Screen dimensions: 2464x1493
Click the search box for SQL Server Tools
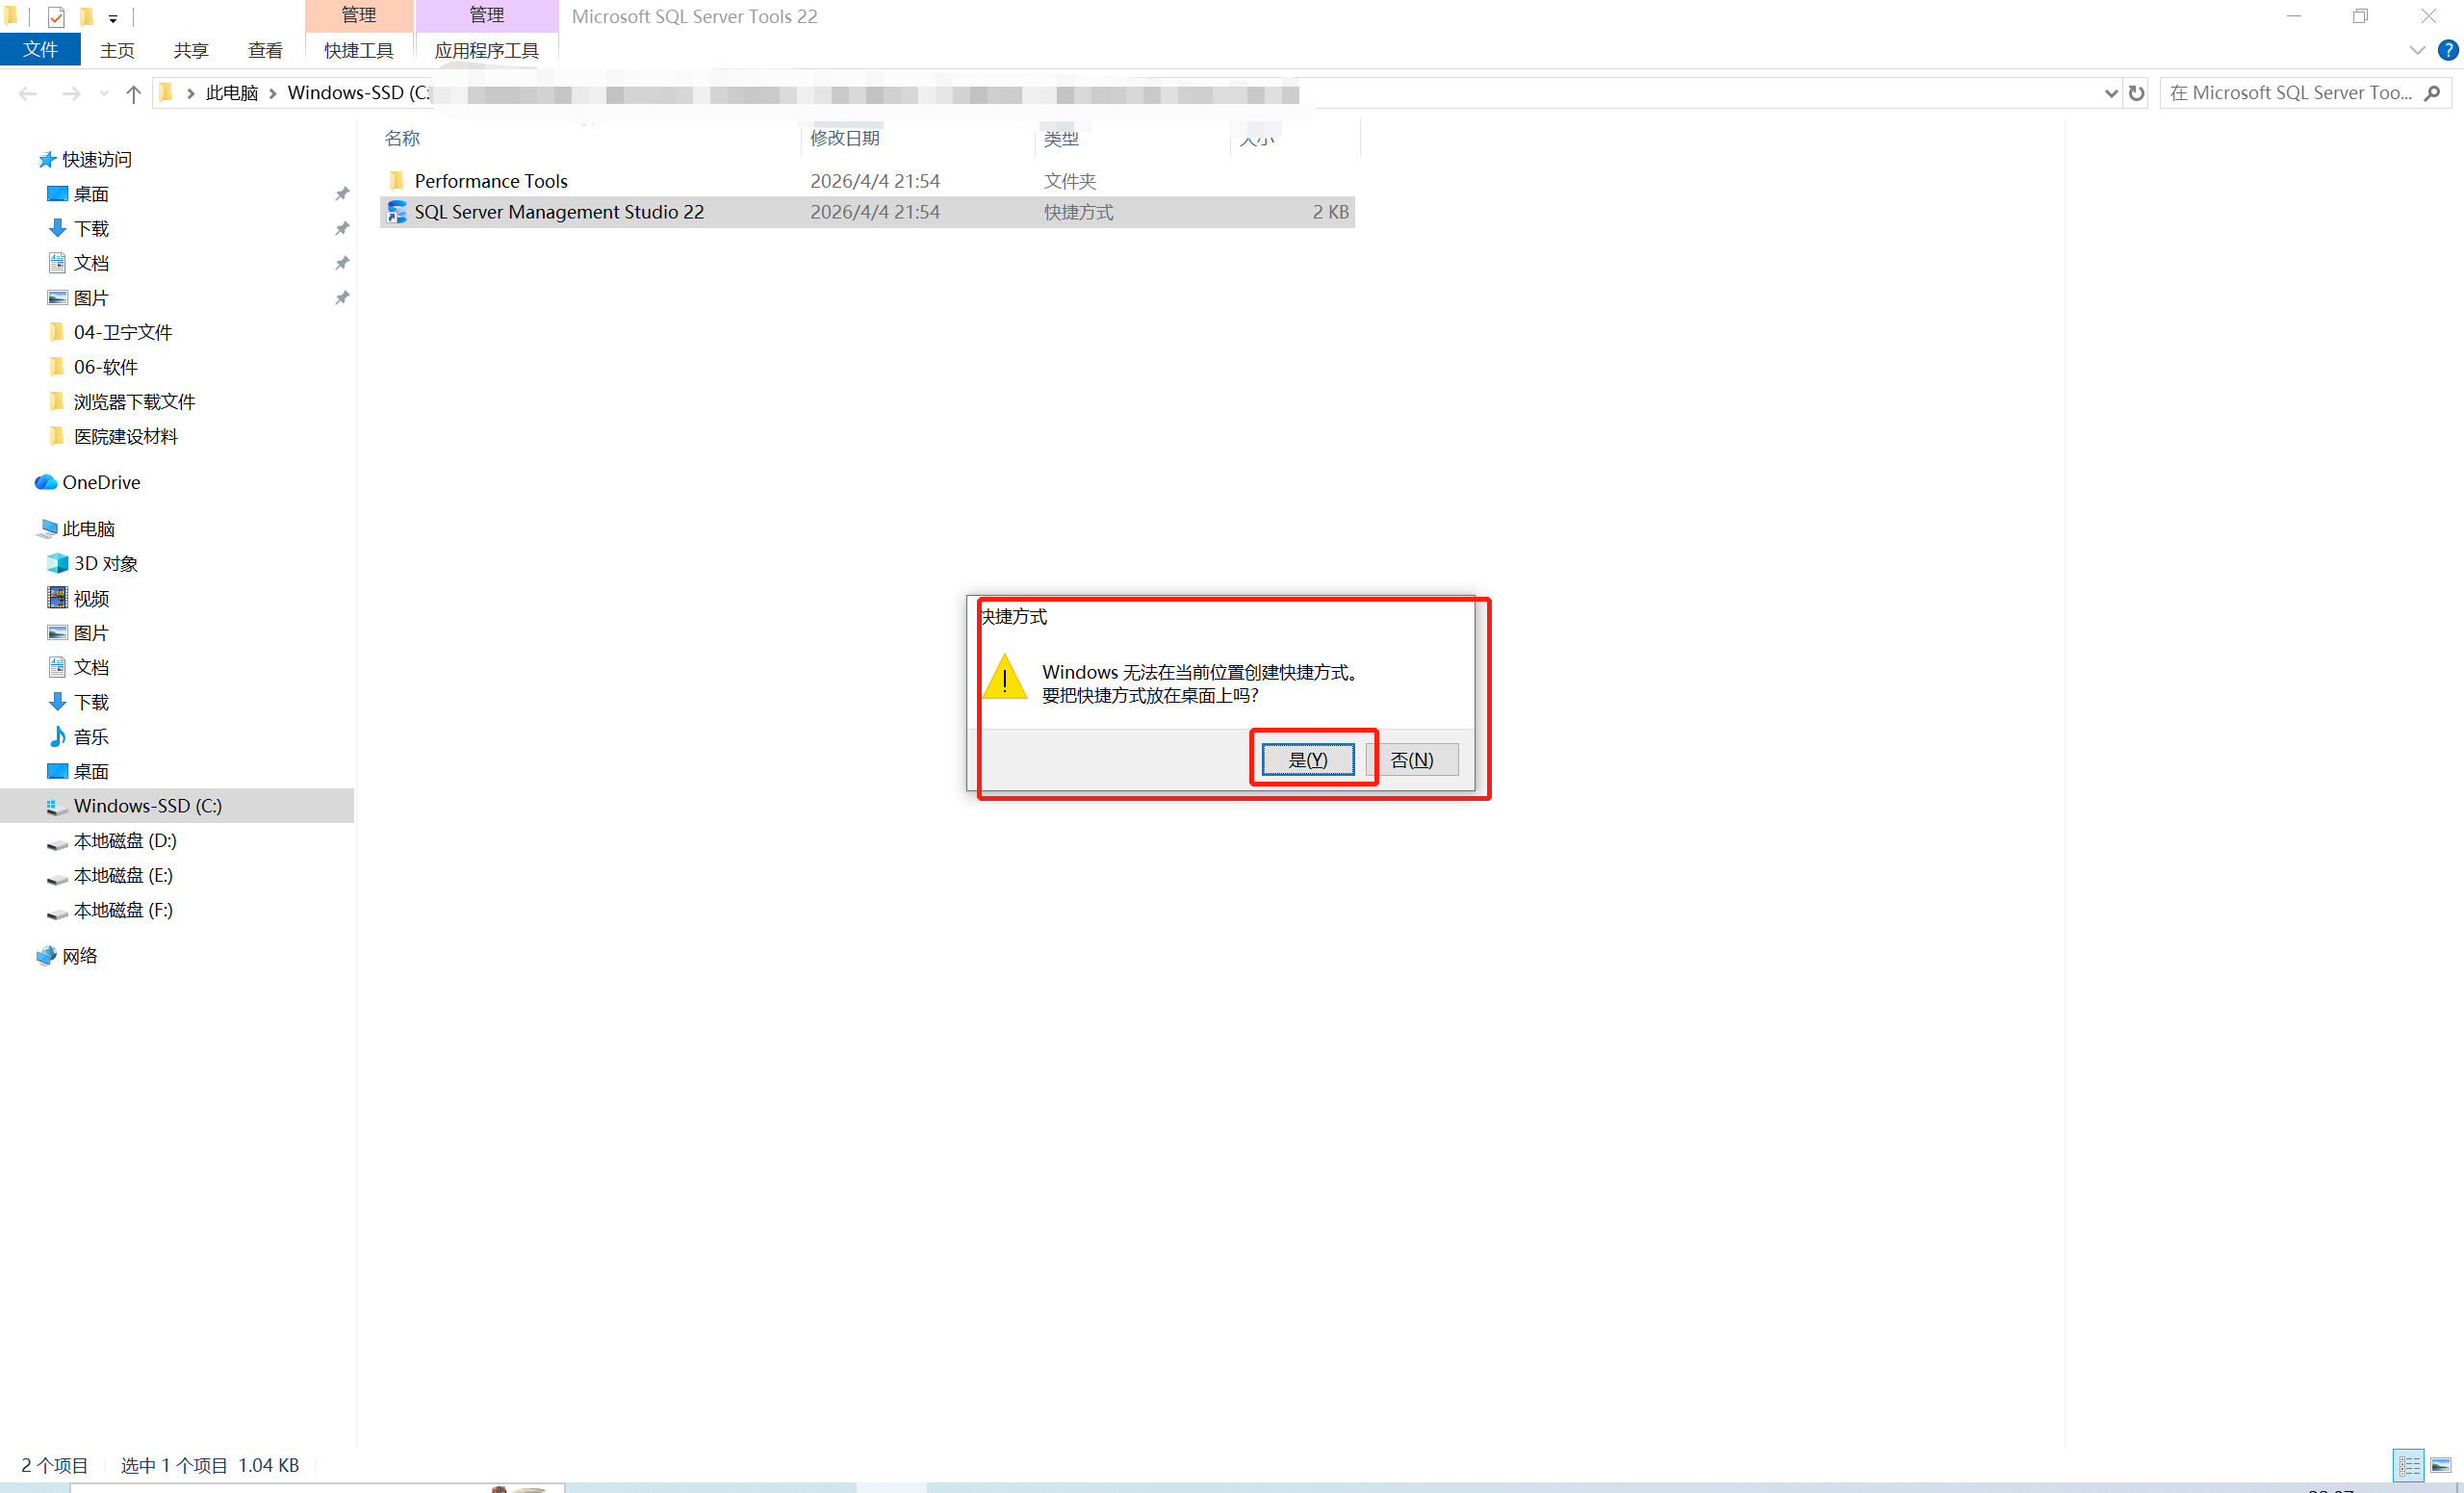tap(2290, 93)
